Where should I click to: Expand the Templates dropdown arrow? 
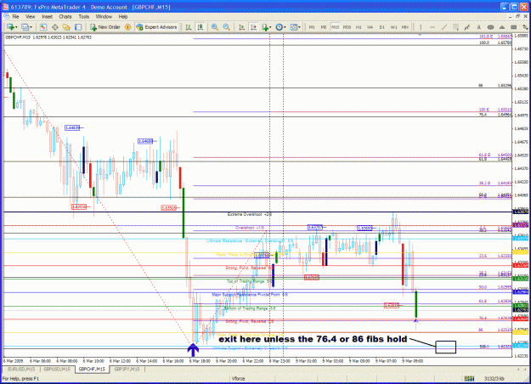[x=299, y=27]
